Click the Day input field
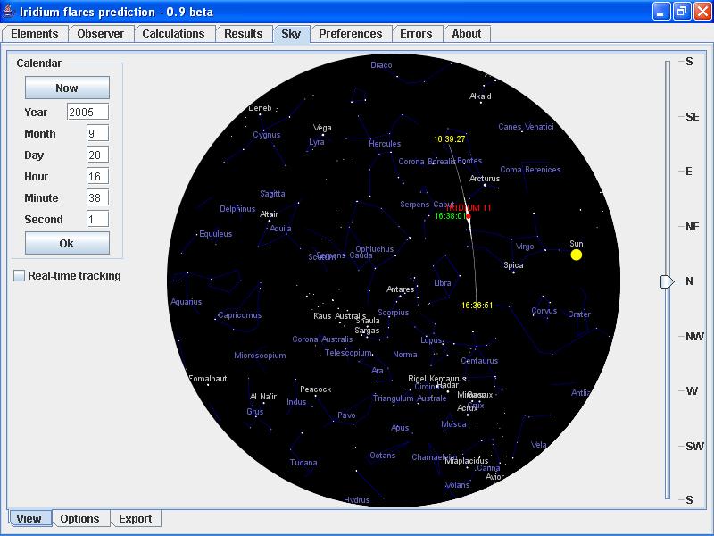 click(97, 155)
